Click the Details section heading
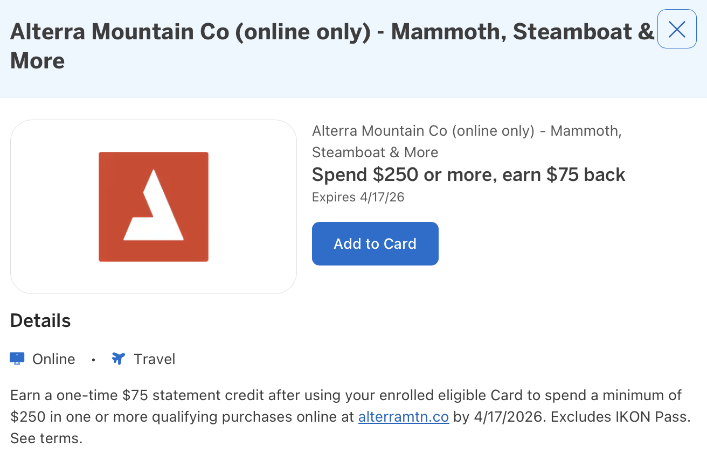Screen dimensions: 707x461 tap(39, 320)
